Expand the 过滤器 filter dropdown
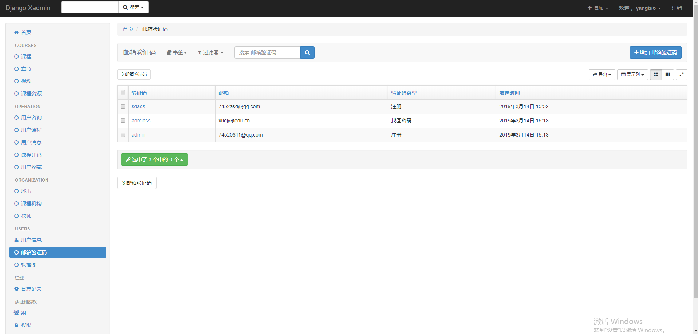The width and height of the screenshot is (698, 335). (210, 52)
